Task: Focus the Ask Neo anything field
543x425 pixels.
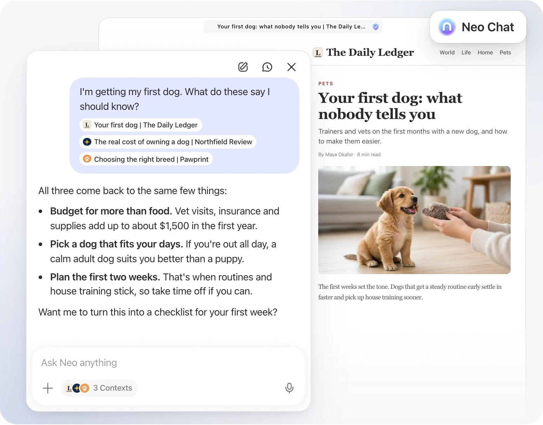Action: (x=169, y=363)
